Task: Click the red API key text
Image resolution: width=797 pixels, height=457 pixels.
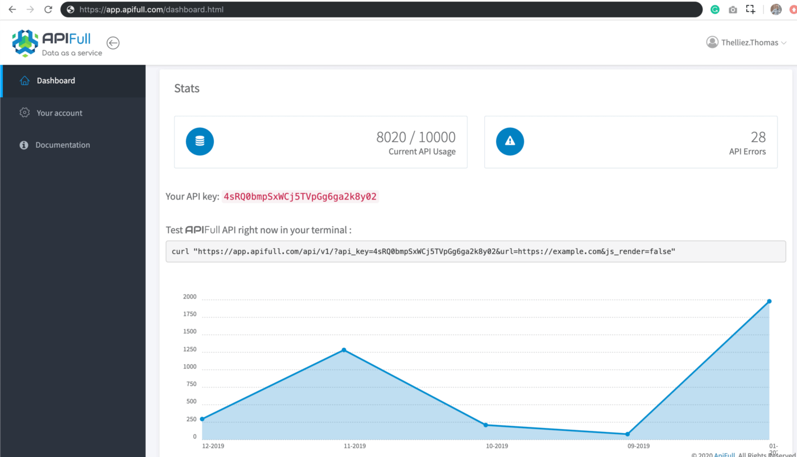Action: [x=300, y=197]
